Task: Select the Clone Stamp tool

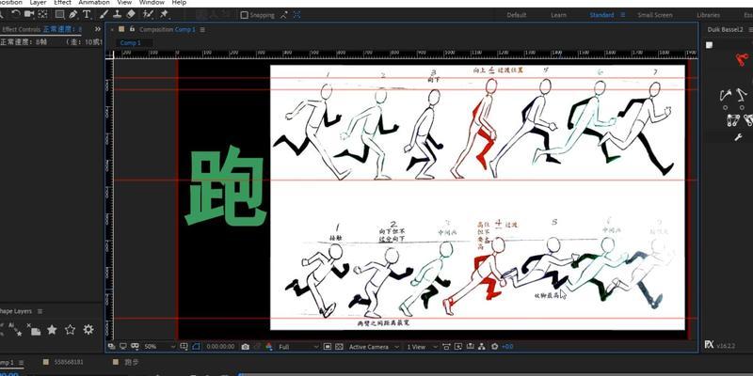Action: click(117, 14)
